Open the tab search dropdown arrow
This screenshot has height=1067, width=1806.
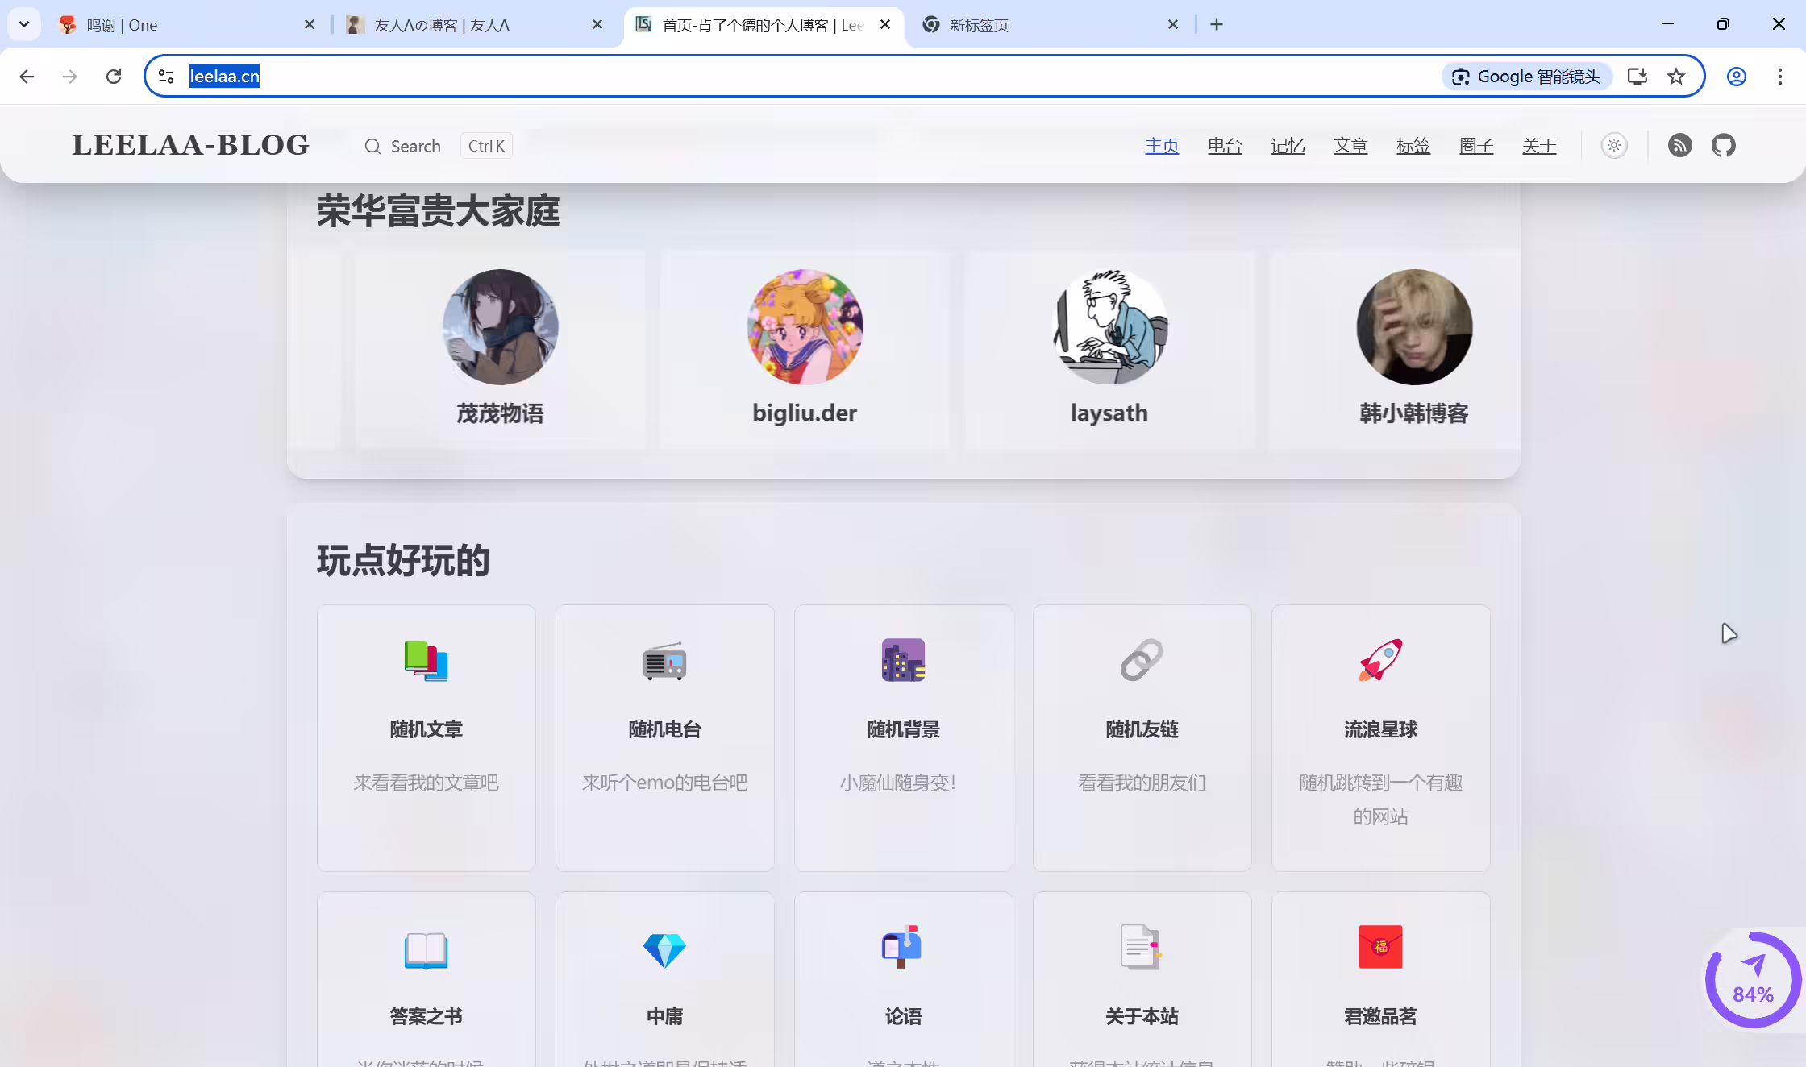(x=24, y=24)
